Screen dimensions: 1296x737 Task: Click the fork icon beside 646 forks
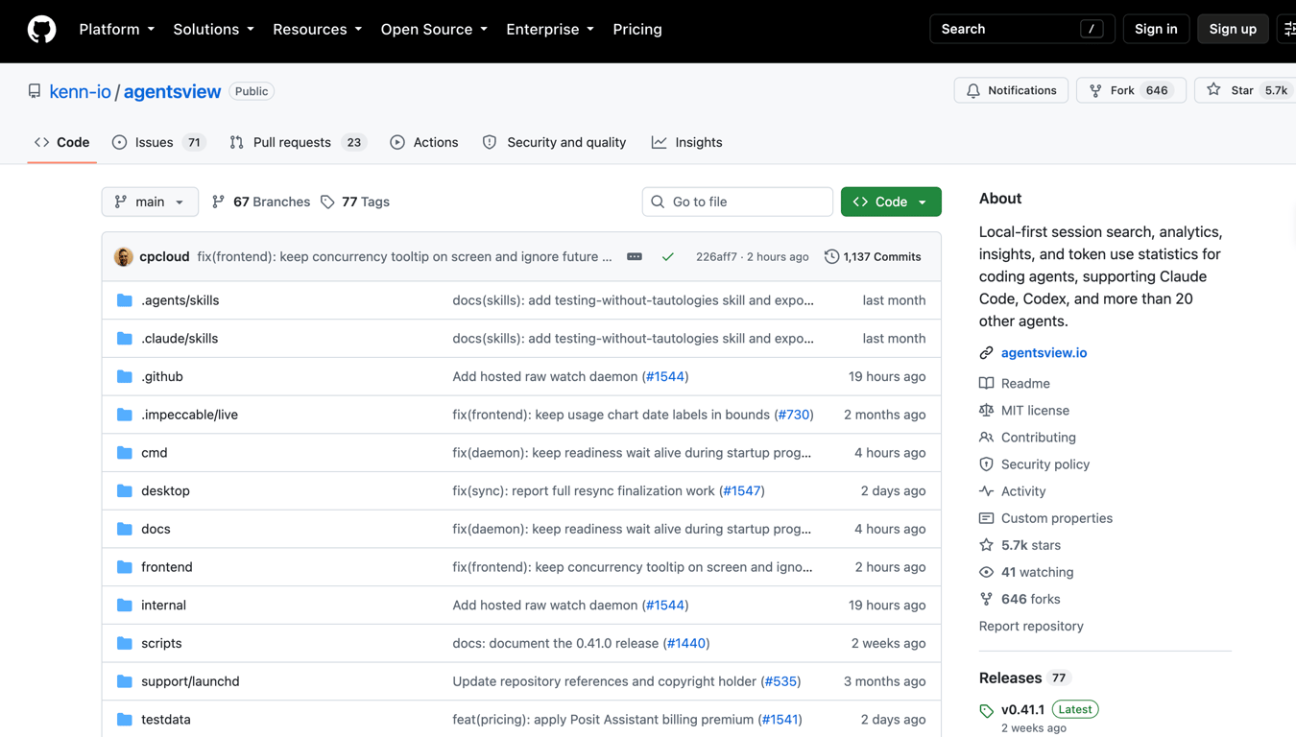(986, 599)
